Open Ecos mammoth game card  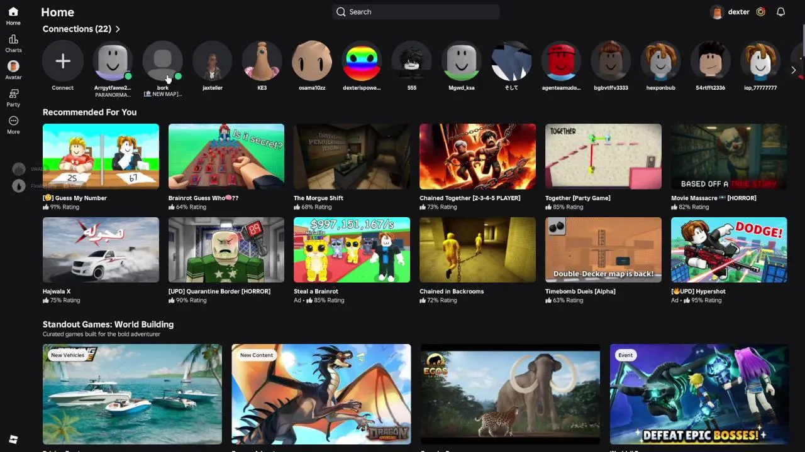tap(510, 394)
